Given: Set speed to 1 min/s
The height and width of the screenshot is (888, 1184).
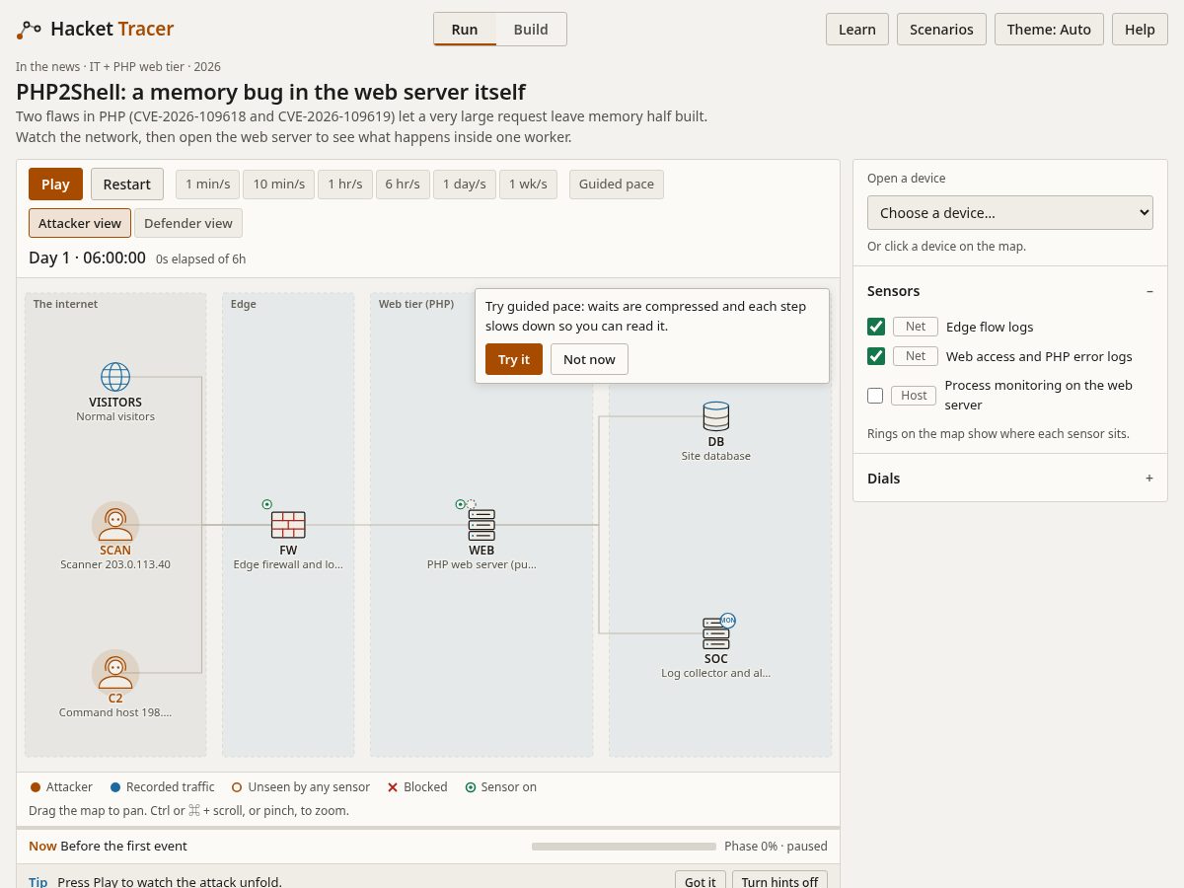Looking at the screenshot, I should pos(208,185).
